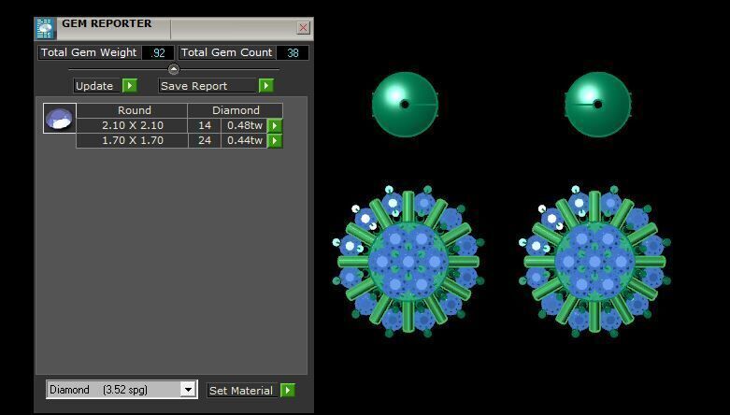Select the 2.10 X 2.10 cell

click(132, 125)
